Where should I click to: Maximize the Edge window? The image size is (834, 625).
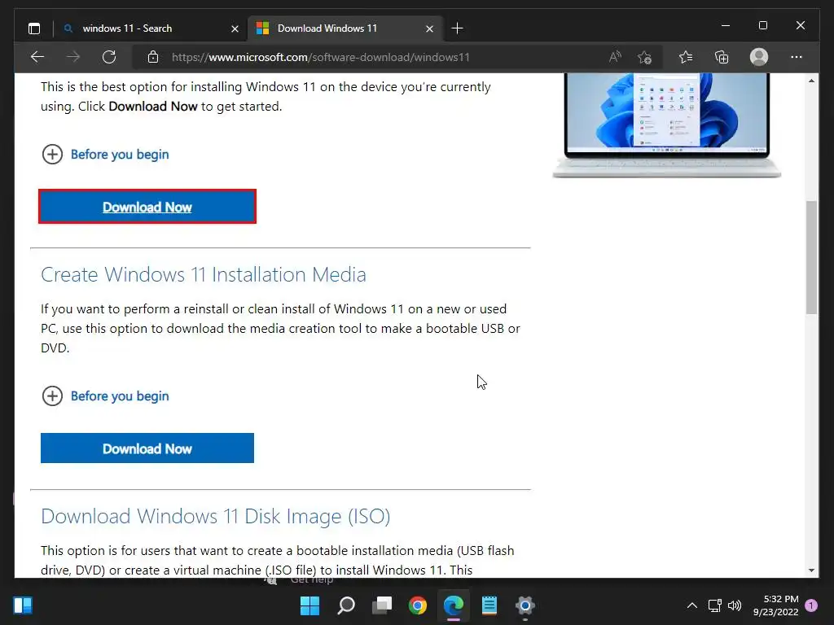click(x=762, y=25)
